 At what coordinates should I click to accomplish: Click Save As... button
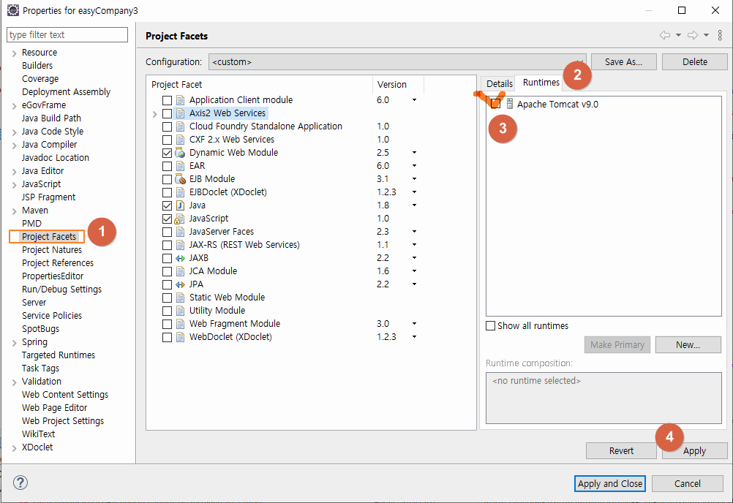623,61
